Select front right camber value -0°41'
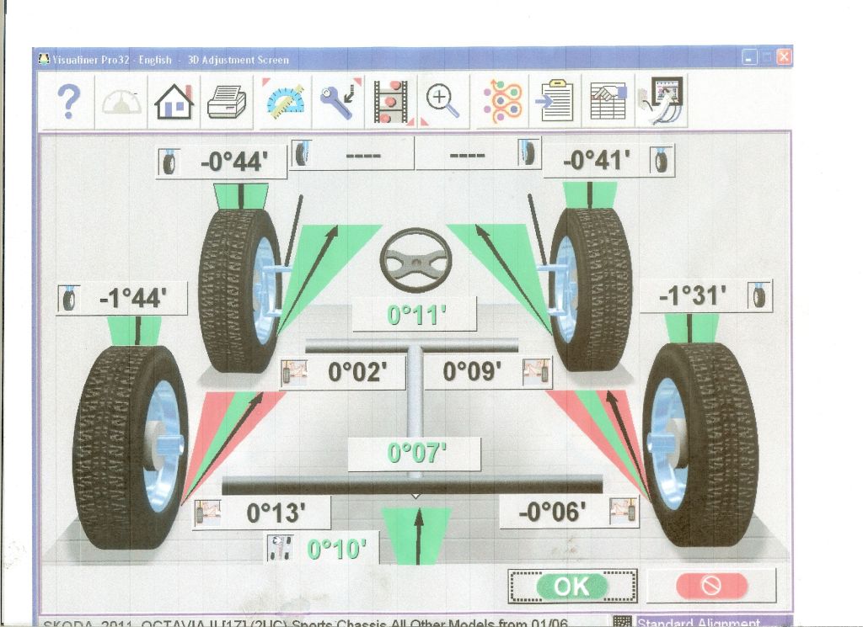The height and width of the screenshot is (627, 863). click(597, 160)
